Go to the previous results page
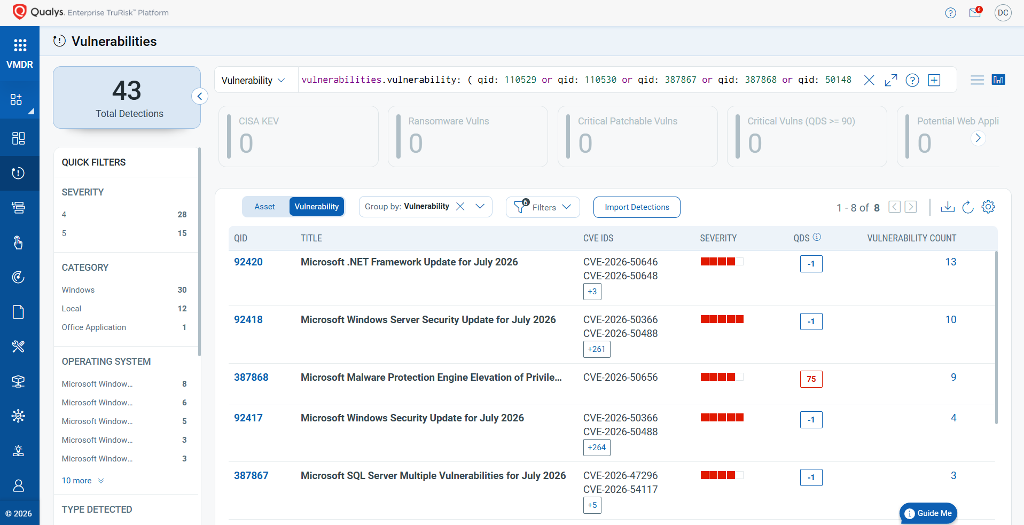 [x=895, y=207]
